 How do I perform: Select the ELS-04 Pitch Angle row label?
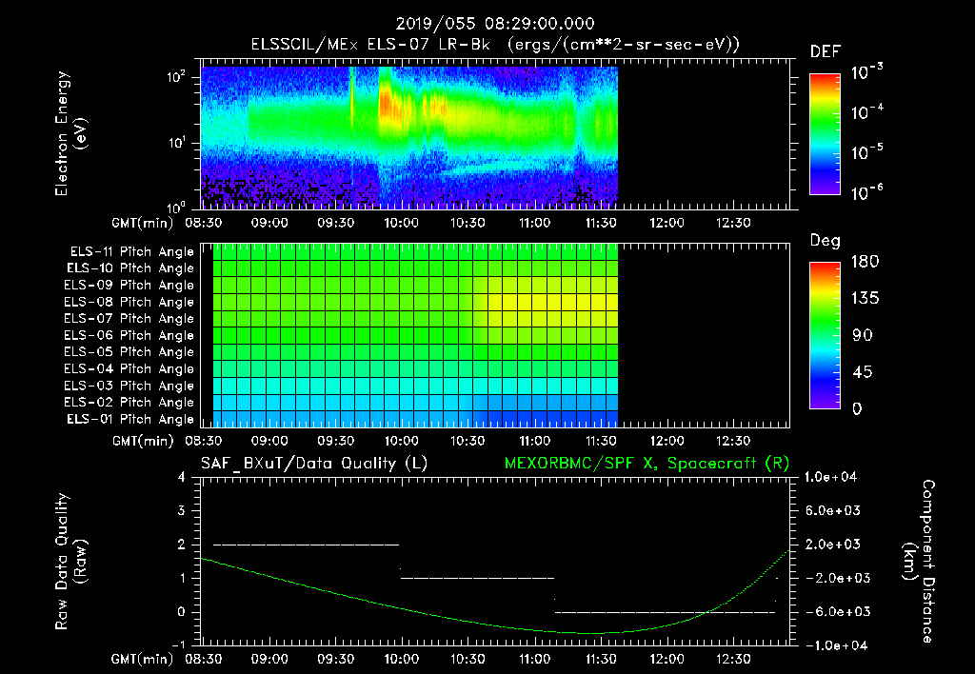(129, 368)
